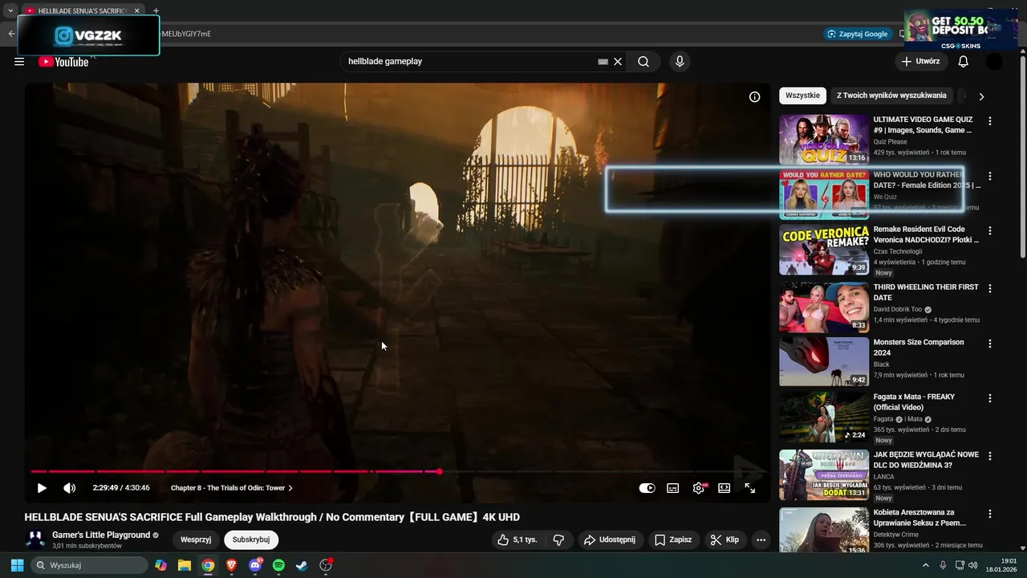Open more actions ellipsis under the video
1027x578 pixels.
(x=761, y=539)
